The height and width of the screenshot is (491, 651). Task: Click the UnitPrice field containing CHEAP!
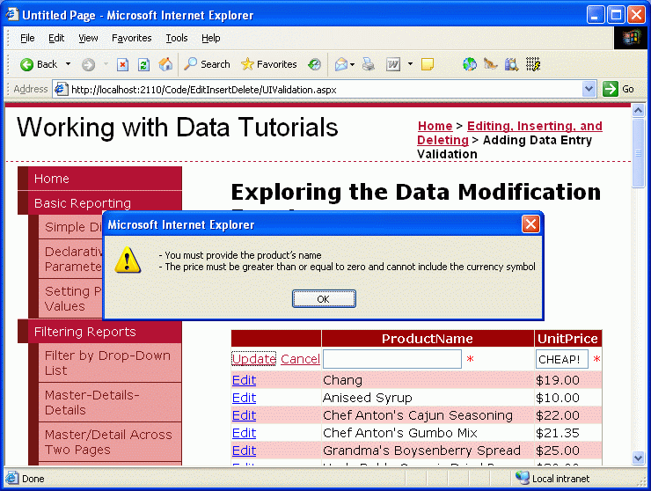pos(561,359)
